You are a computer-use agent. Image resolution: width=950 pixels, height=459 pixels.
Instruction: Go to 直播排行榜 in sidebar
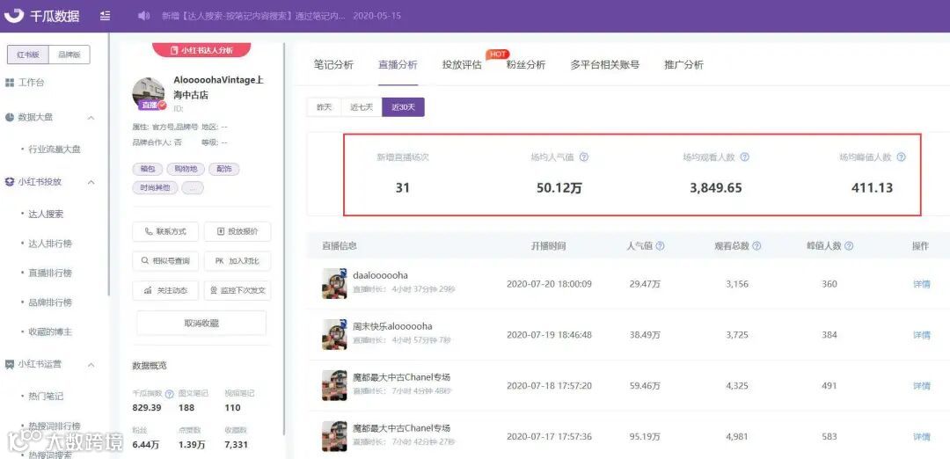tap(50, 273)
